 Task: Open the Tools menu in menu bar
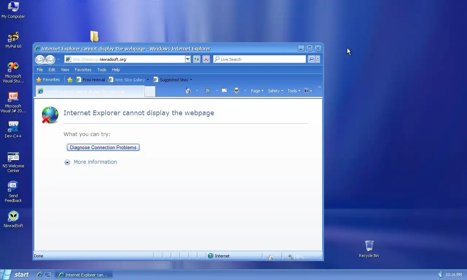(x=102, y=70)
